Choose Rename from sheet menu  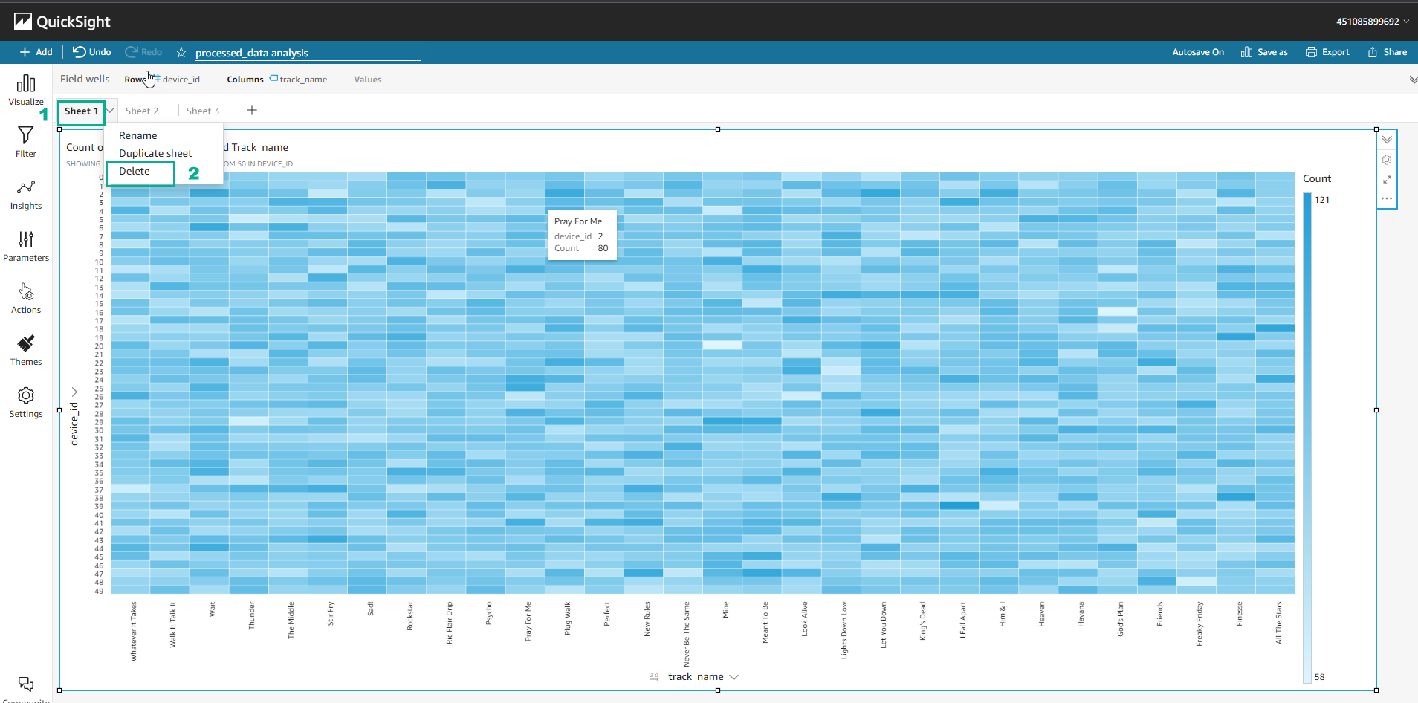pyautogui.click(x=138, y=135)
